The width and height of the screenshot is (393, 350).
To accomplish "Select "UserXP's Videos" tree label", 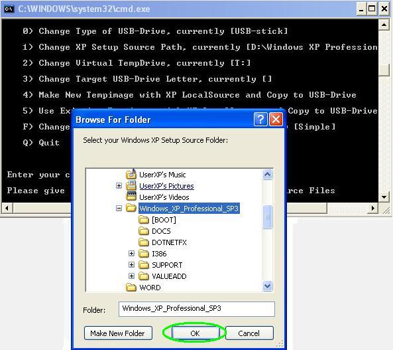I will [x=164, y=197].
